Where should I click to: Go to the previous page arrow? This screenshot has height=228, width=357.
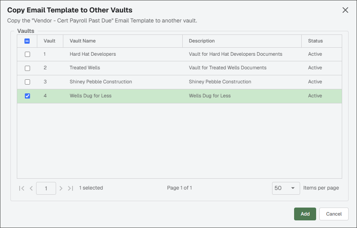pyautogui.click(x=31, y=188)
